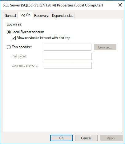The height and width of the screenshot is (144, 125).
Task: Close the SQL Server Properties dialog
Action: pyautogui.click(x=120, y=5)
